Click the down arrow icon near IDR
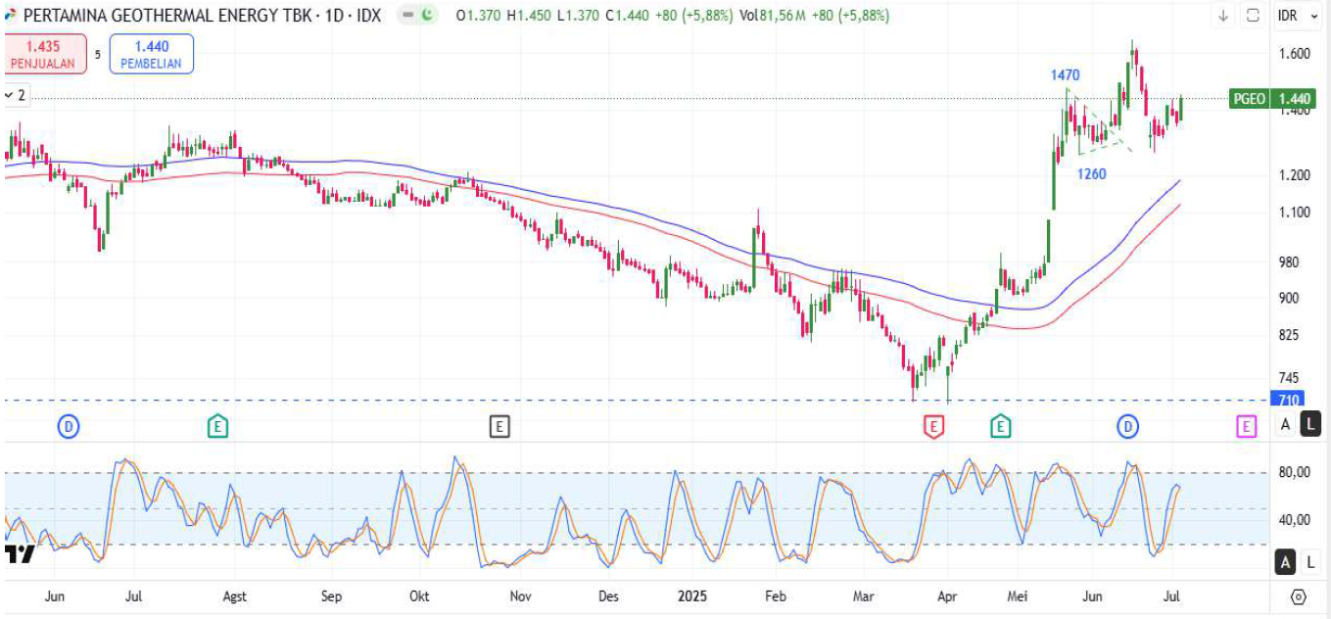Image resolution: width=1331 pixels, height=619 pixels. point(1223,16)
